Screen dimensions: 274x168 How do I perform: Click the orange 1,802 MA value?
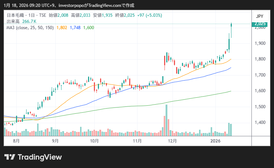(62, 28)
